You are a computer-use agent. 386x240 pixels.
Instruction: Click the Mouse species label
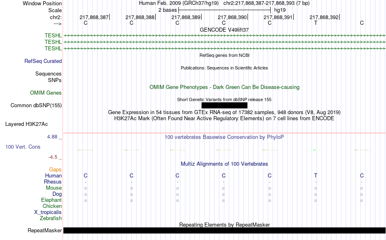(x=54, y=188)
